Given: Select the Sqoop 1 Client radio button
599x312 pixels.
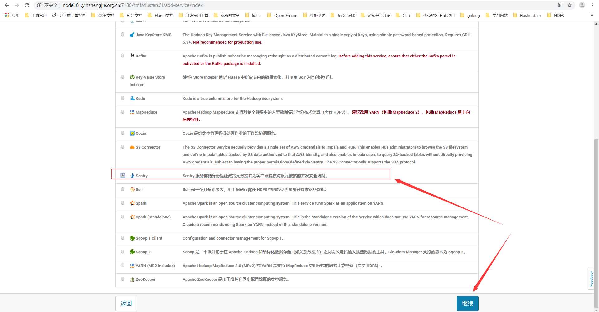Looking at the screenshot, I should coord(123,238).
